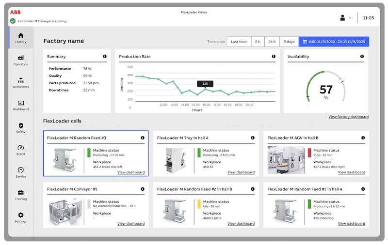The width and height of the screenshot is (388, 245).
Task: Open Settings gear in sidebar
Action: click(21, 215)
